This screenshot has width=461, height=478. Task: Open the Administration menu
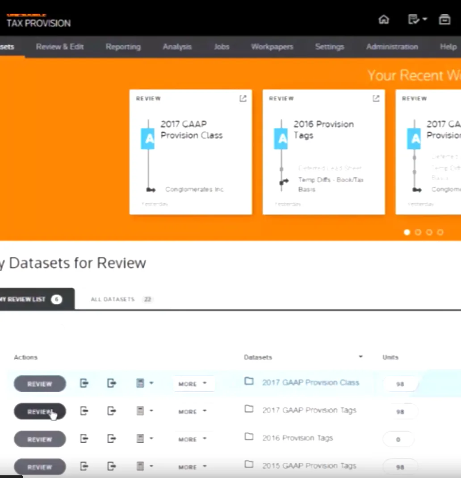click(x=392, y=46)
